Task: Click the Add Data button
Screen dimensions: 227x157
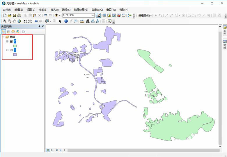Action: pyautogui.click(x=56, y=15)
